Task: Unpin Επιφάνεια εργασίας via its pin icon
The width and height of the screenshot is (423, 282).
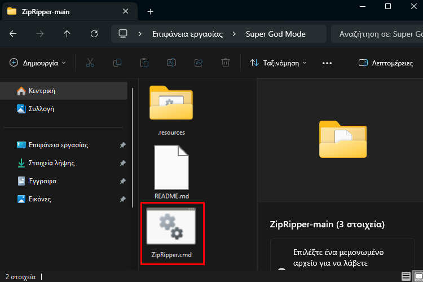Action: coord(123,145)
